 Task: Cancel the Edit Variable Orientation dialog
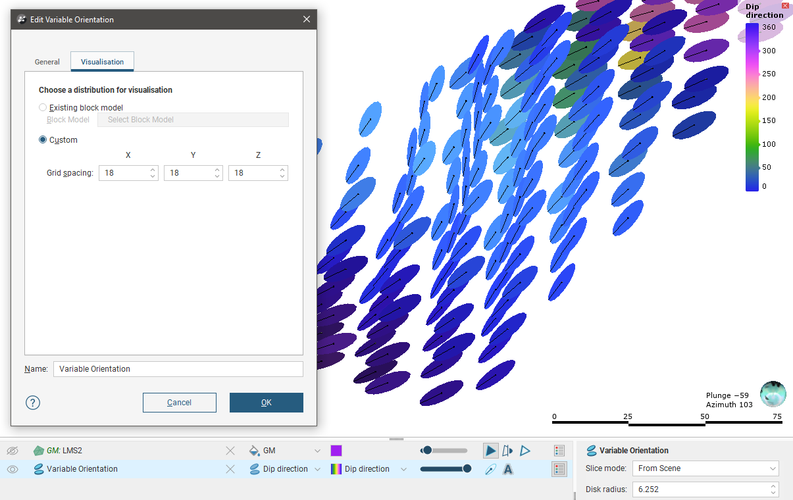[x=179, y=403]
